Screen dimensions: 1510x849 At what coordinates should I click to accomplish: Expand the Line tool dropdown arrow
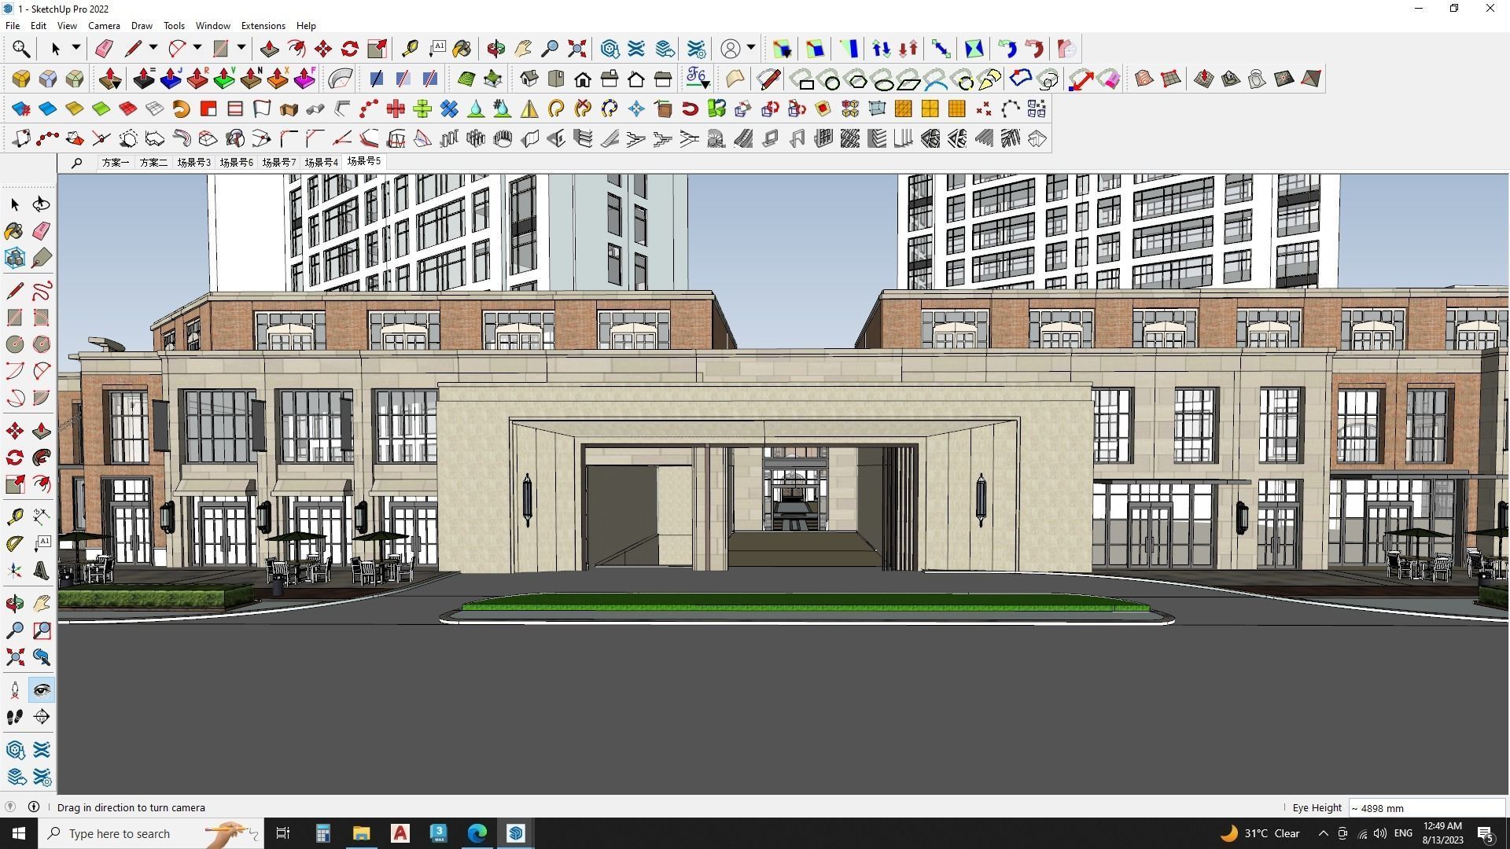click(153, 48)
